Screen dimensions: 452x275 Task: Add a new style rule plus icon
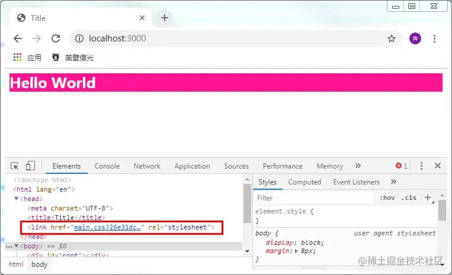tap(428, 198)
